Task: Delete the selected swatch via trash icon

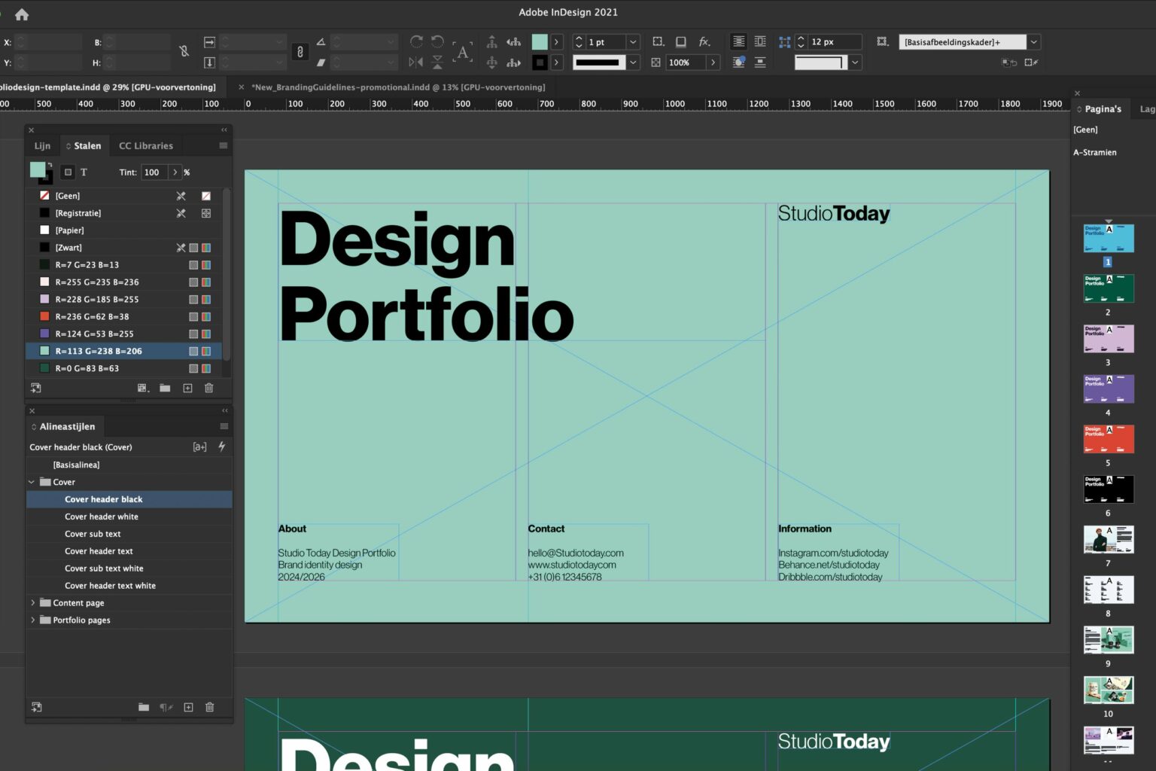Action: coord(208,388)
